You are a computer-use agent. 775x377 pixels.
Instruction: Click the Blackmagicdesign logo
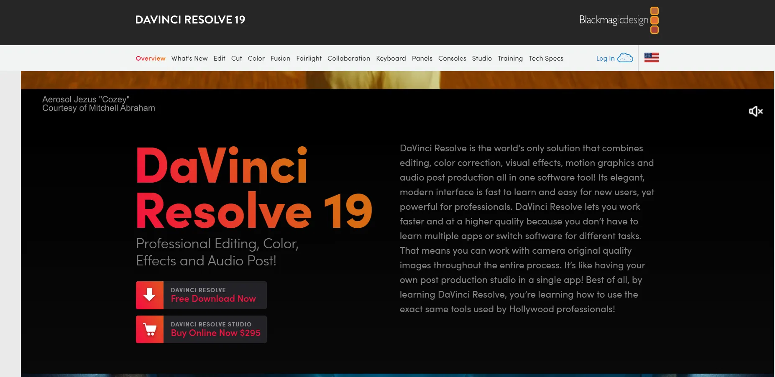point(619,20)
